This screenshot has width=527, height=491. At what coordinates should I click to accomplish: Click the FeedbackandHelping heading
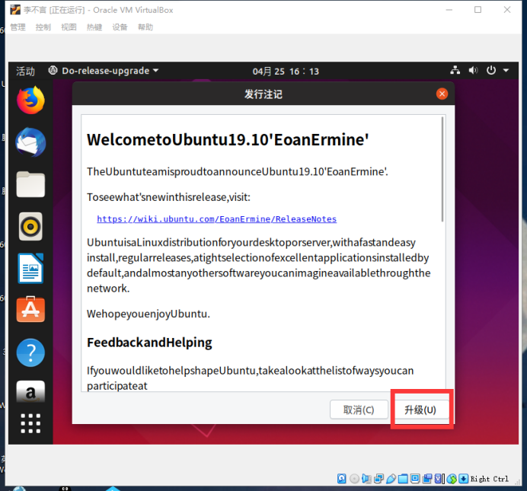click(x=149, y=343)
